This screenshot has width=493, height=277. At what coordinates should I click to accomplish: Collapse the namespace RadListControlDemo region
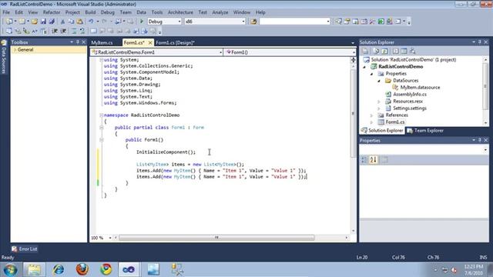click(101, 115)
